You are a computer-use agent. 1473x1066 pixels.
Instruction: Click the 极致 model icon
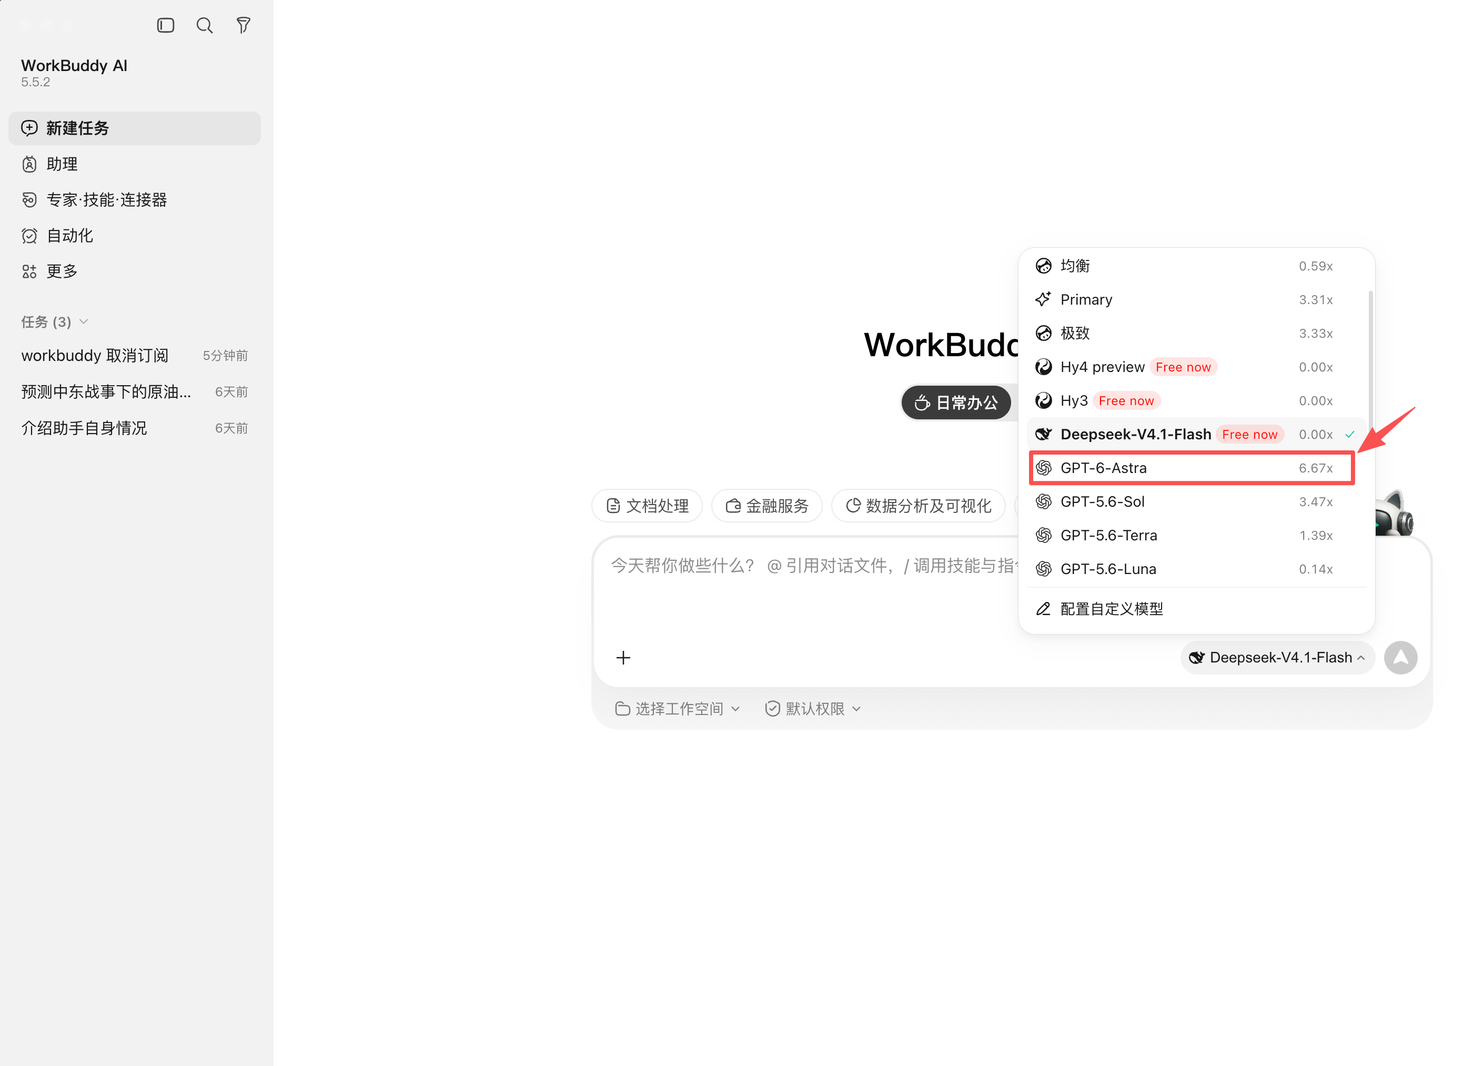pos(1043,333)
